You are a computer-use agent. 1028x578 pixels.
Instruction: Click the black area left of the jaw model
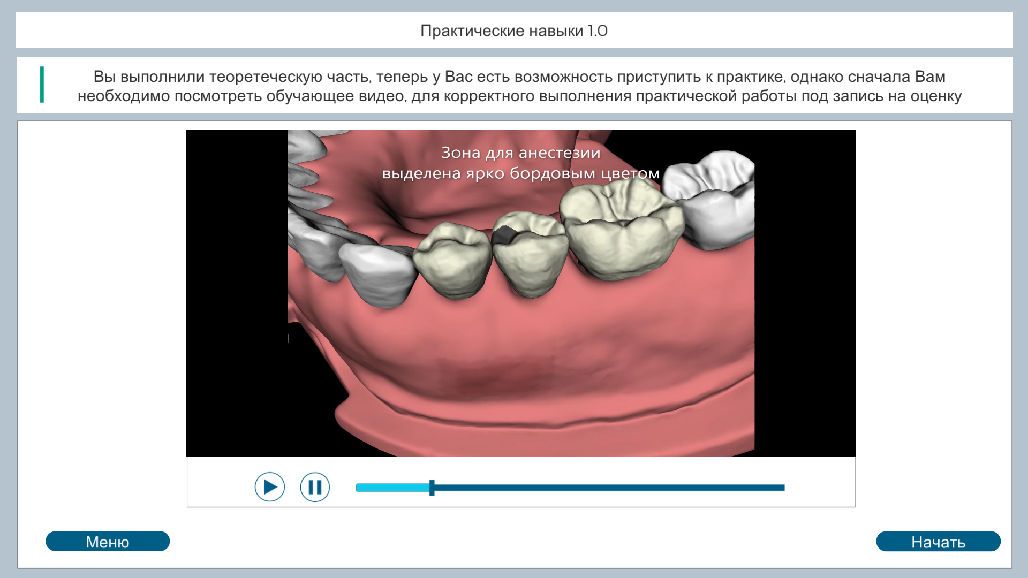click(236, 294)
